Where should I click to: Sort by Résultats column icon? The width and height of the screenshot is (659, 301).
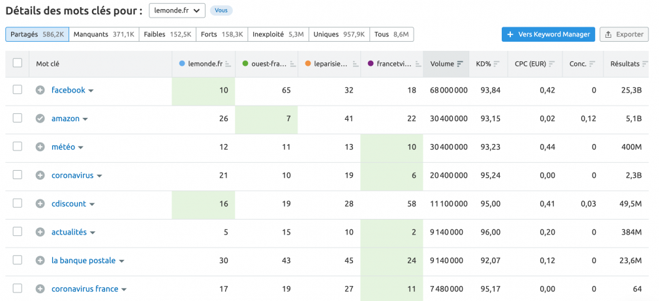[x=645, y=64]
